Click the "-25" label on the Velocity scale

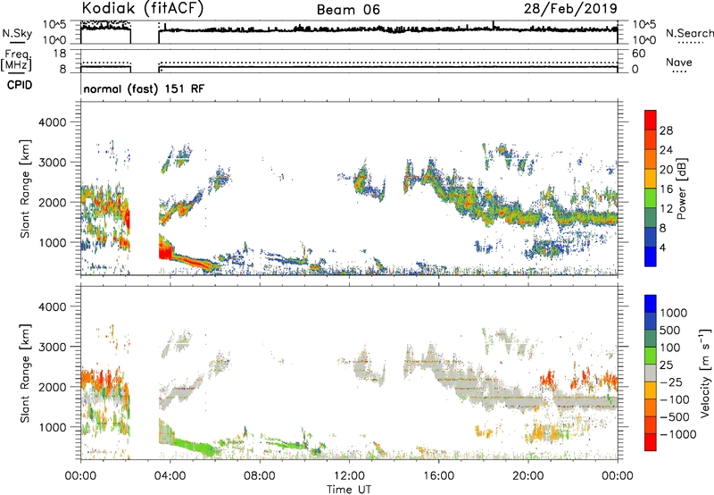tap(671, 382)
